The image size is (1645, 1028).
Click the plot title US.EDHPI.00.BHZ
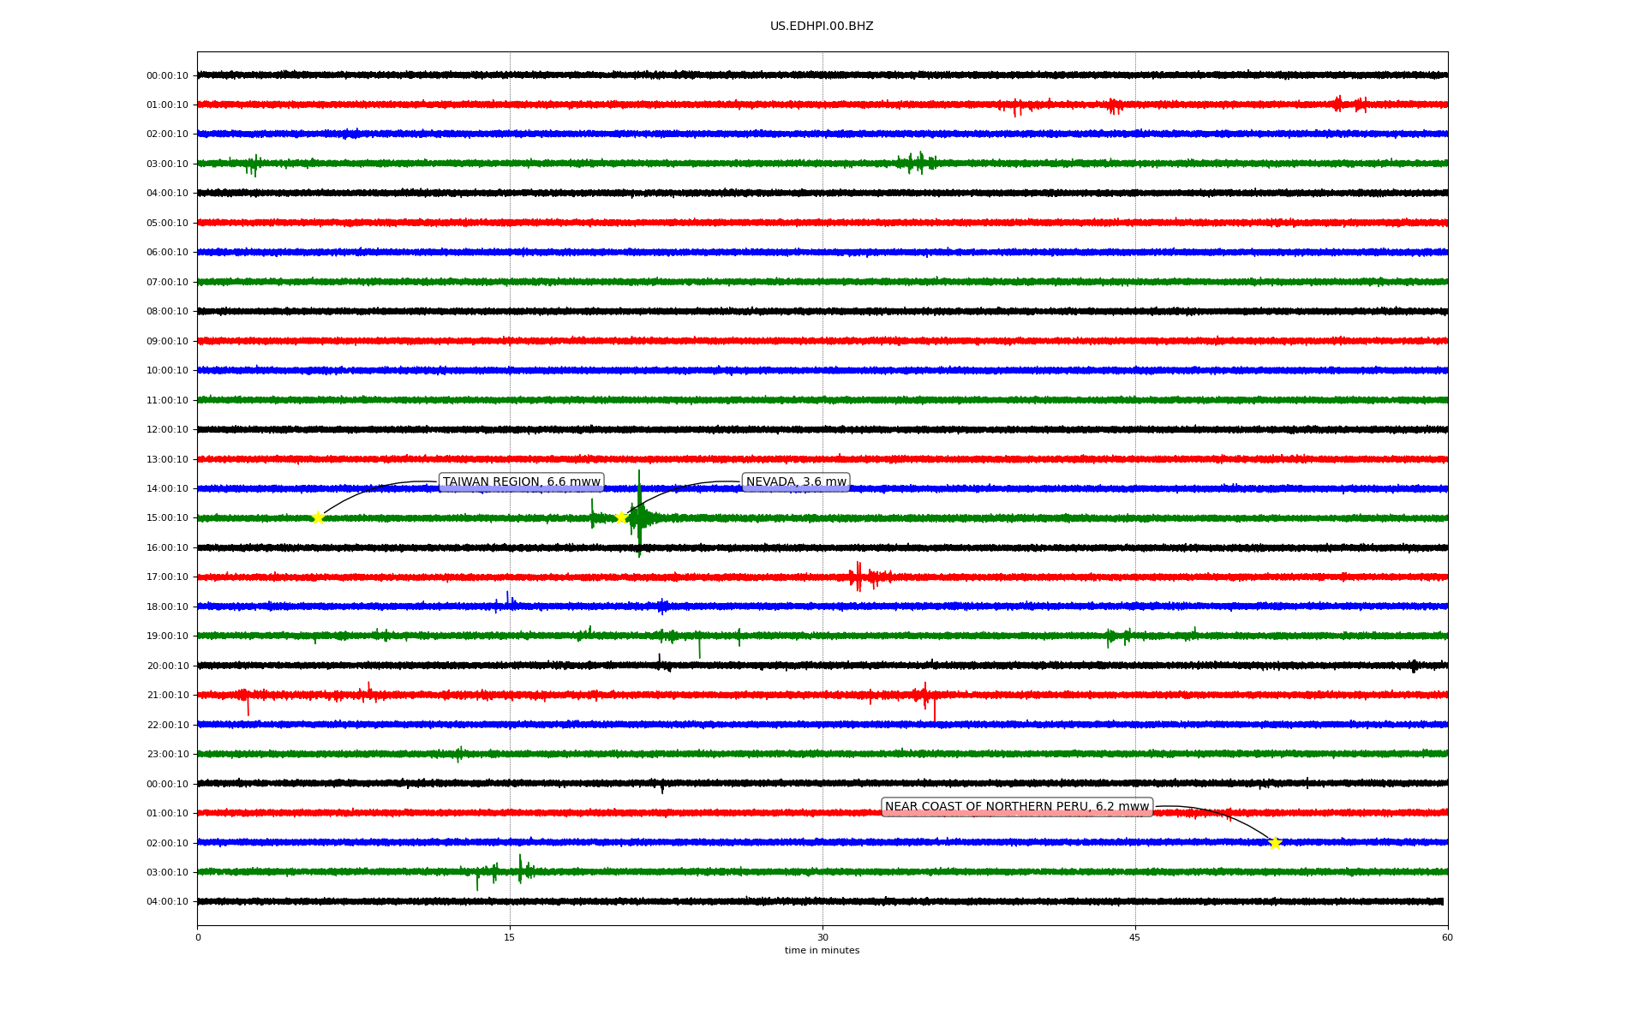822,27
